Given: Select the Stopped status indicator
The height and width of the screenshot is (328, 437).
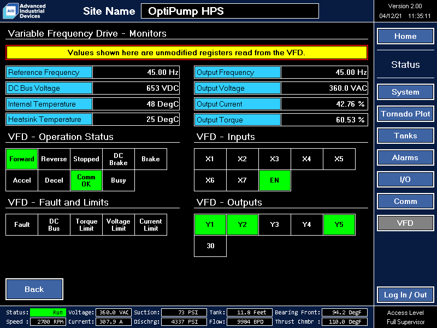Looking at the screenshot, I should click(86, 159).
